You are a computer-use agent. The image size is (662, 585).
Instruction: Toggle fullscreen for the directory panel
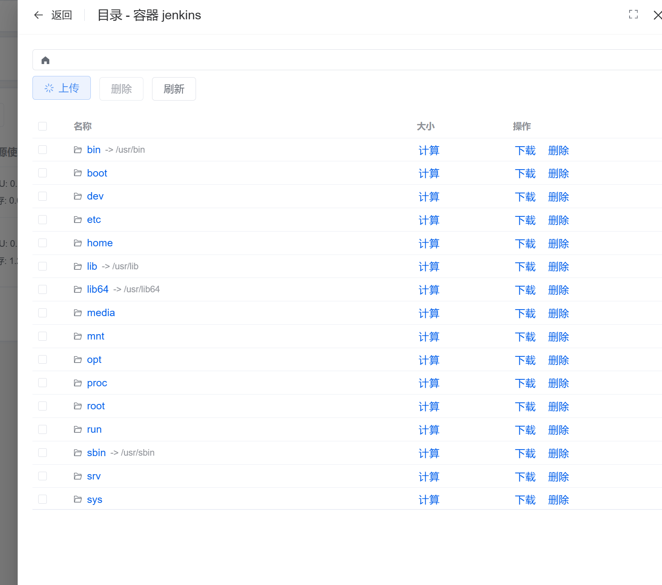[x=633, y=15]
